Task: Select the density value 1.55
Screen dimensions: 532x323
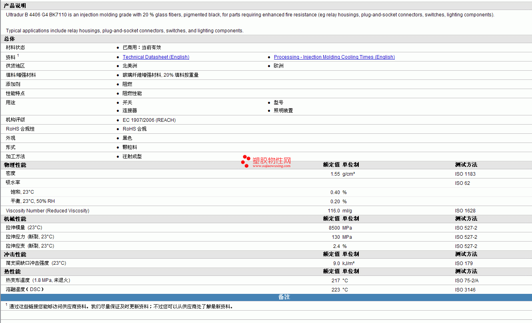Action: [335, 174]
